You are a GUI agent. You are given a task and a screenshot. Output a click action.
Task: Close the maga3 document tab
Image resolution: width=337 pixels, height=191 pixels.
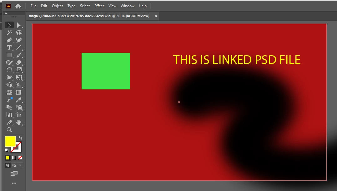click(156, 16)
